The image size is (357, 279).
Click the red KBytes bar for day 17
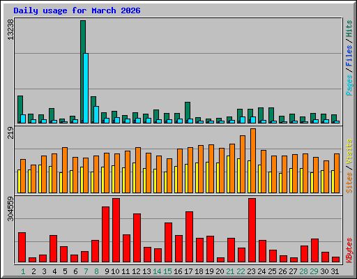tap(189, 236)
